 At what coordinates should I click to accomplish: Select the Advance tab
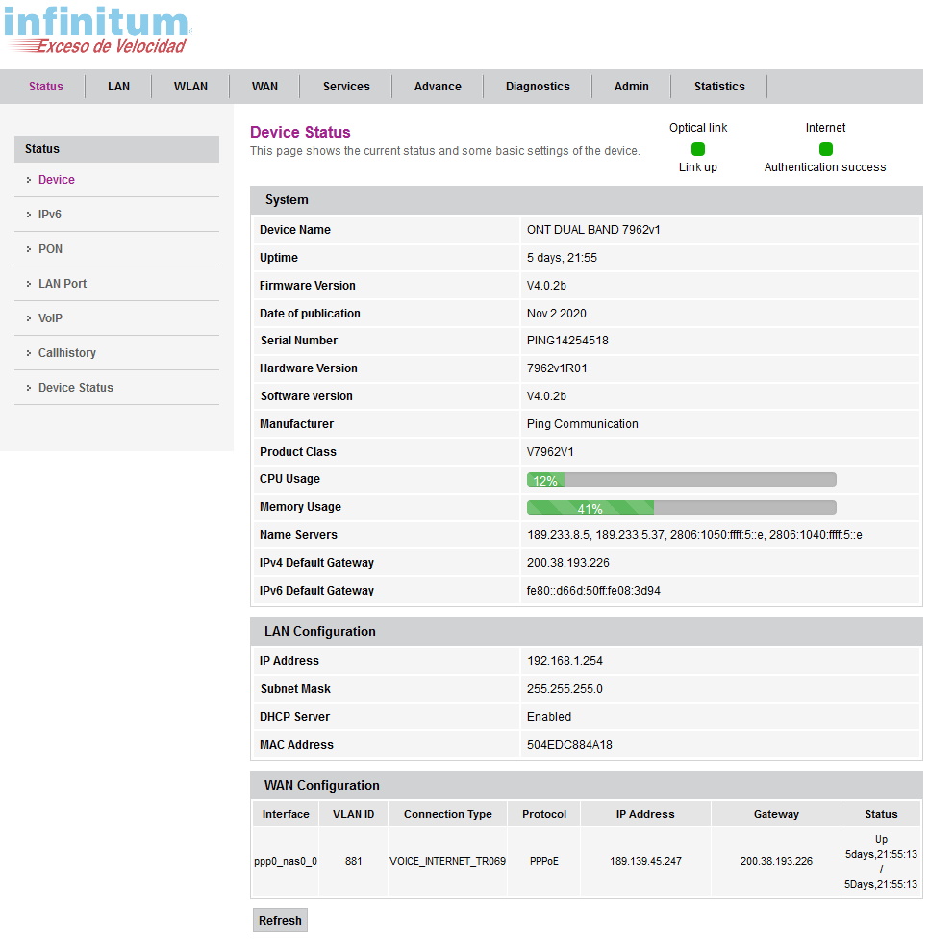click(438, 87)
